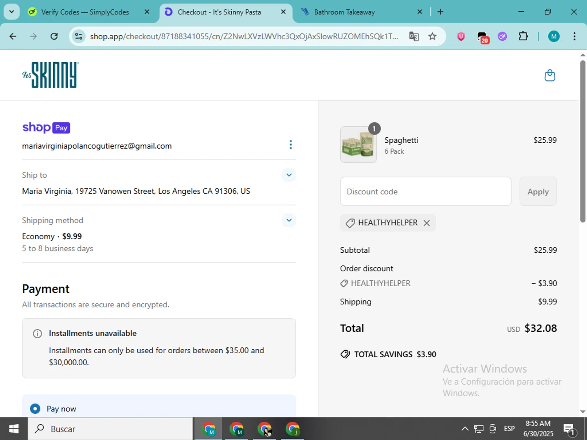Expand the Shipping method section
This screenshot has width=587, height=440.
click(289, 220)
